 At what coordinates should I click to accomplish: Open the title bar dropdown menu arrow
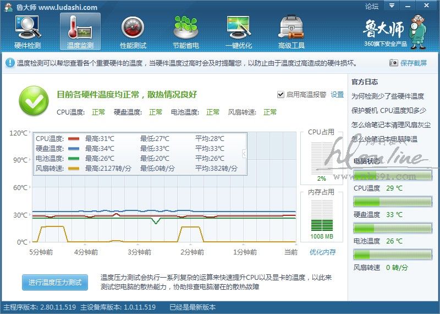tap(392, 6)
